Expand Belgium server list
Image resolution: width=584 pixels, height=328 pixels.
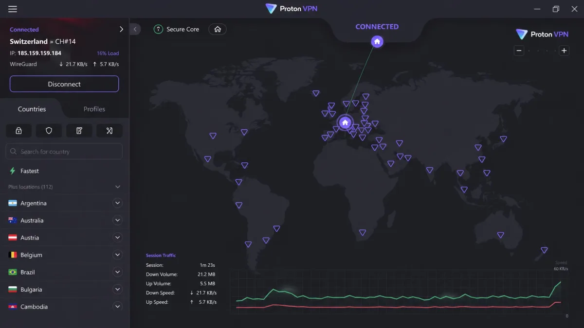pyautogui.click(x=117, y=255)
